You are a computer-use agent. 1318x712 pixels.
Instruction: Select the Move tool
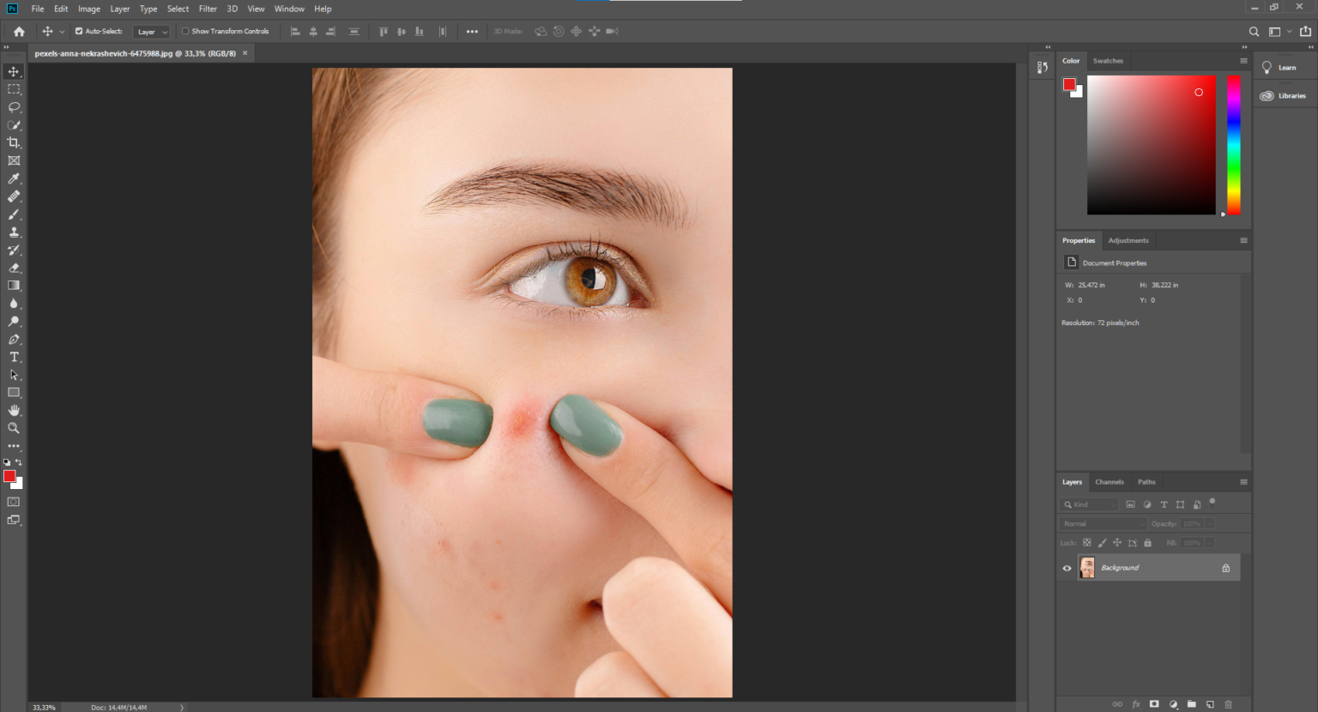coord(14,71)
